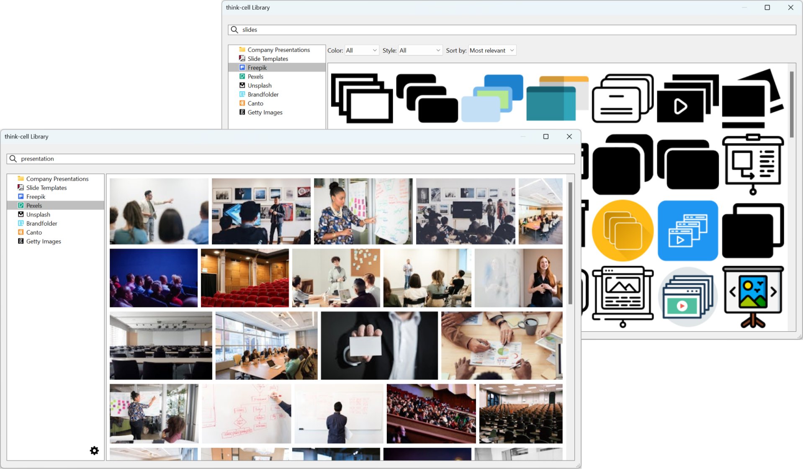Open Slide Templates in back window

[277, 59]
